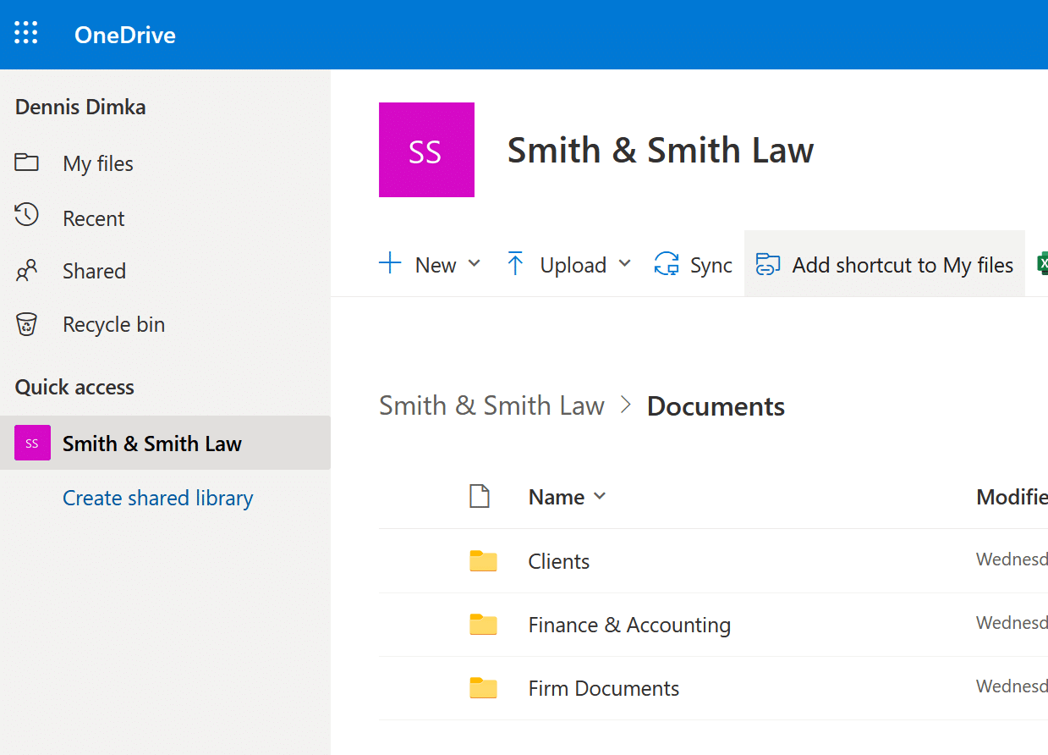Click the New button
Screen dimensions: 1048x755
431,264
